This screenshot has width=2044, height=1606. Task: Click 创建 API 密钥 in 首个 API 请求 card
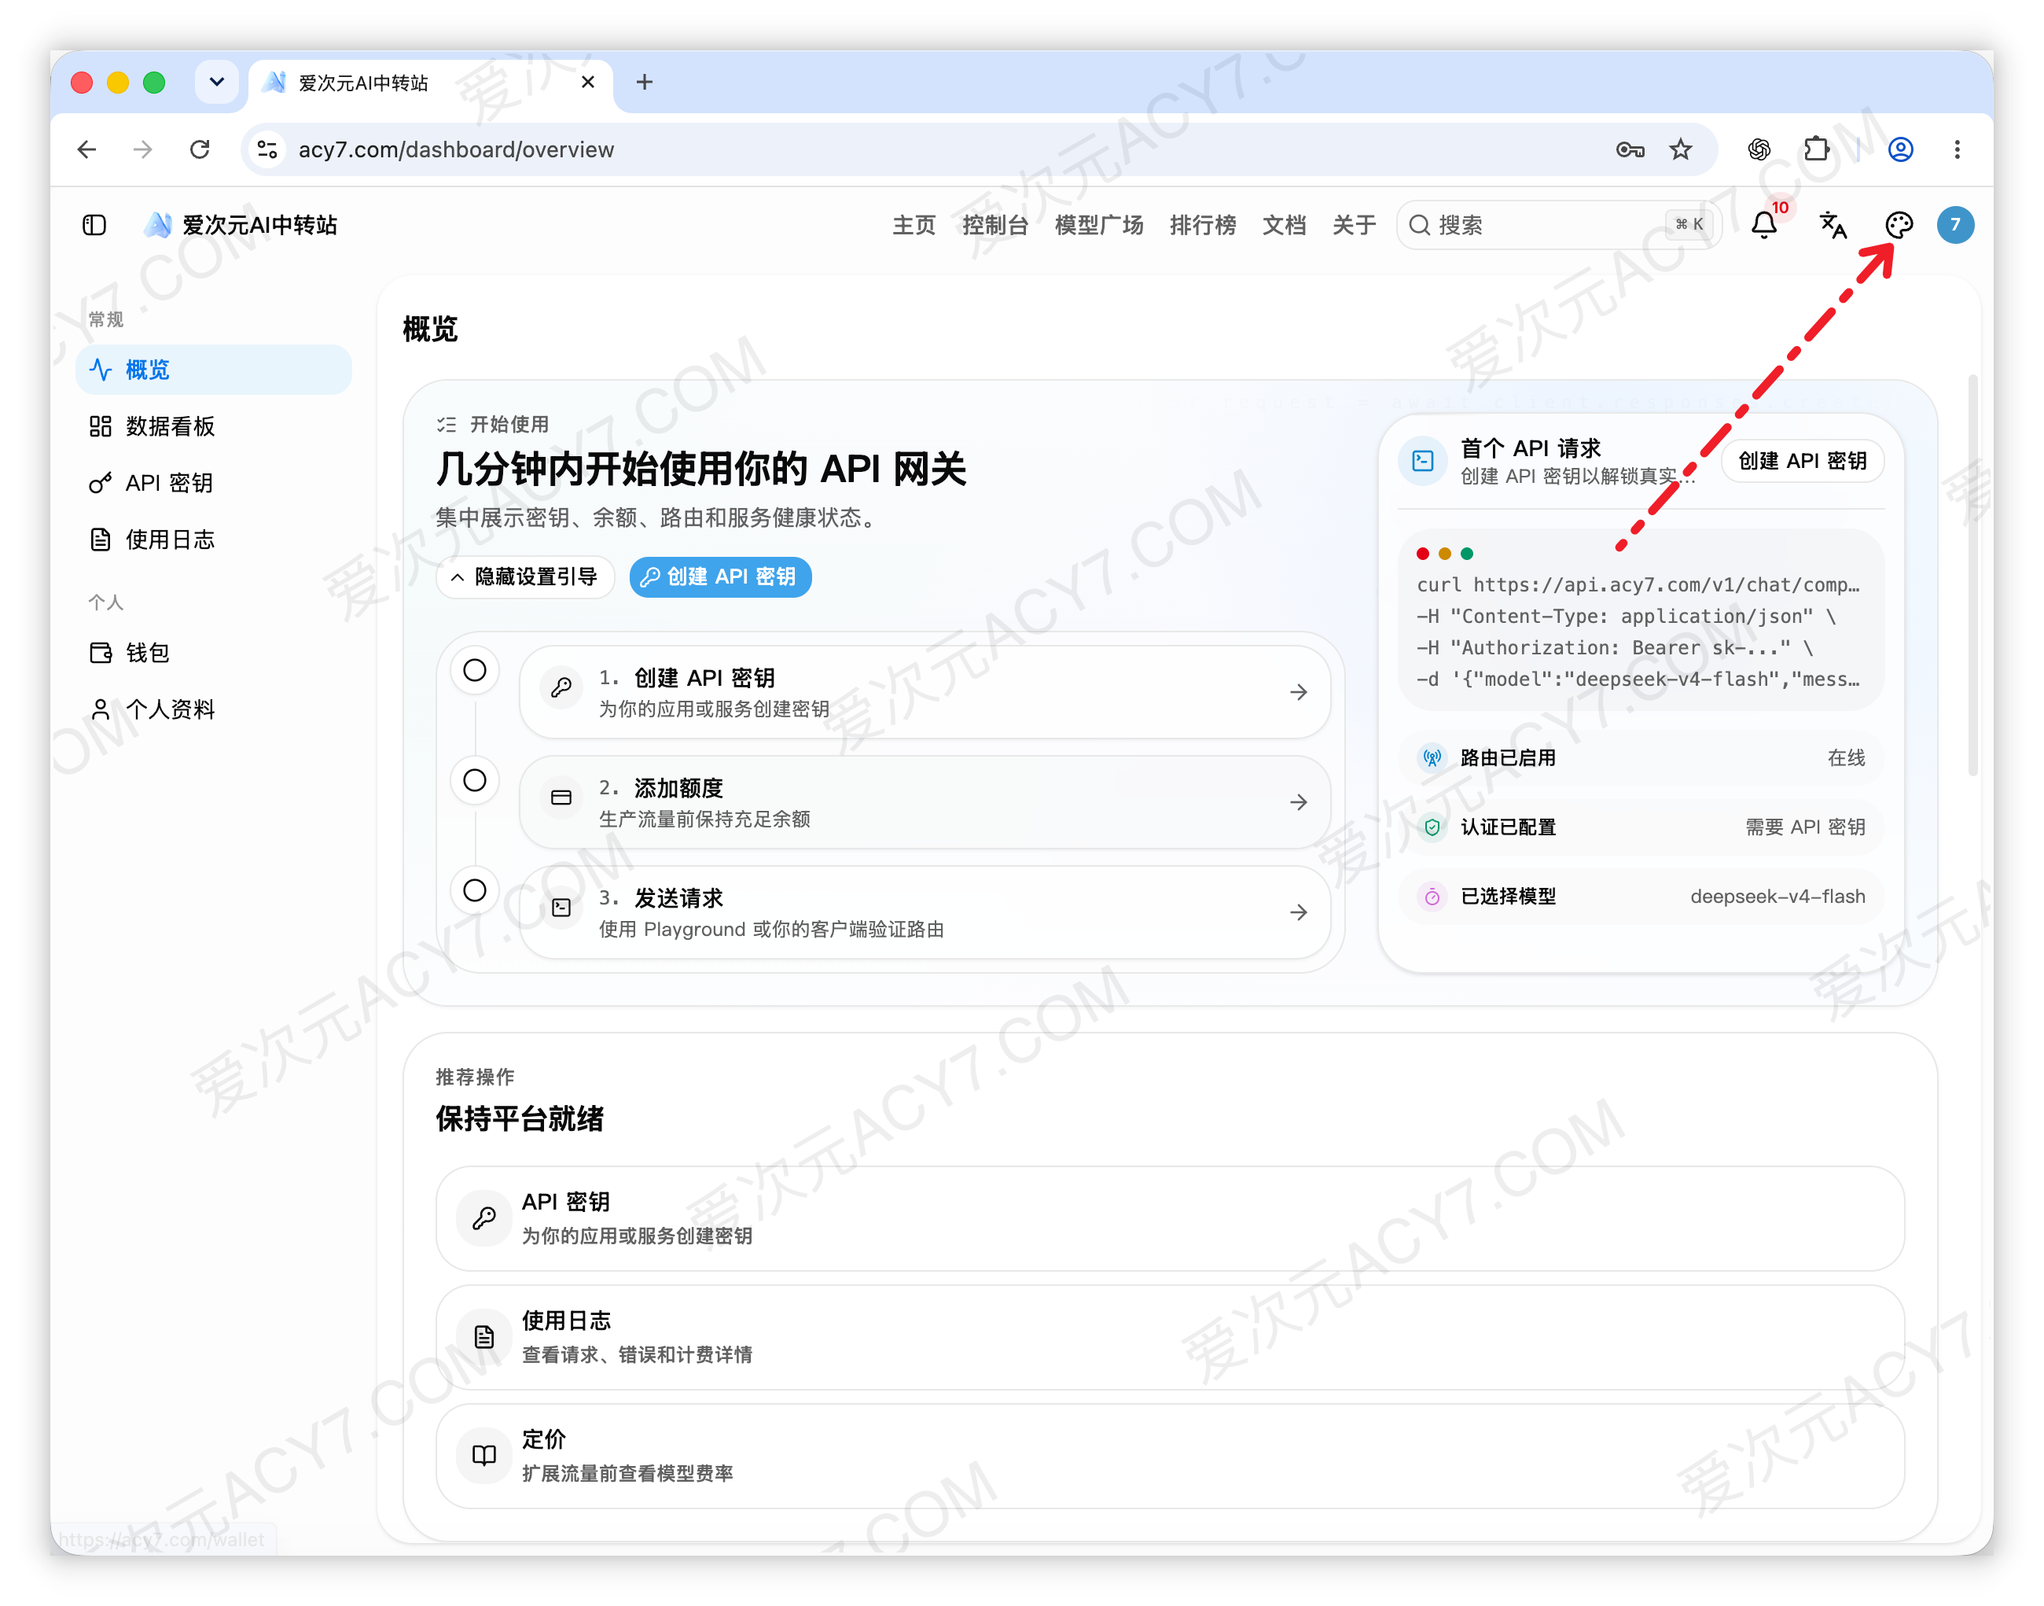pos(1803,461)
